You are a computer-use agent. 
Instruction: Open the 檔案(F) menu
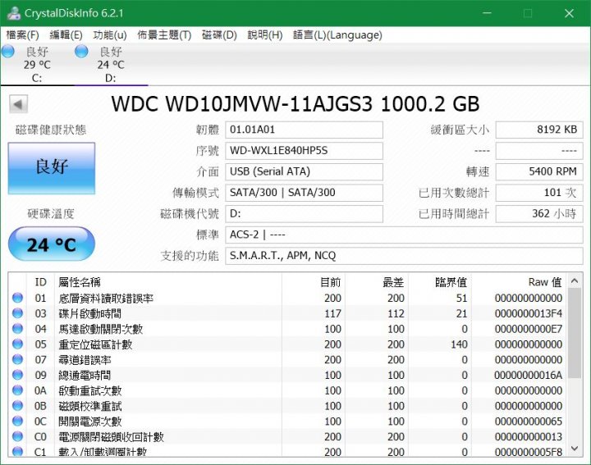pos(23,35)
